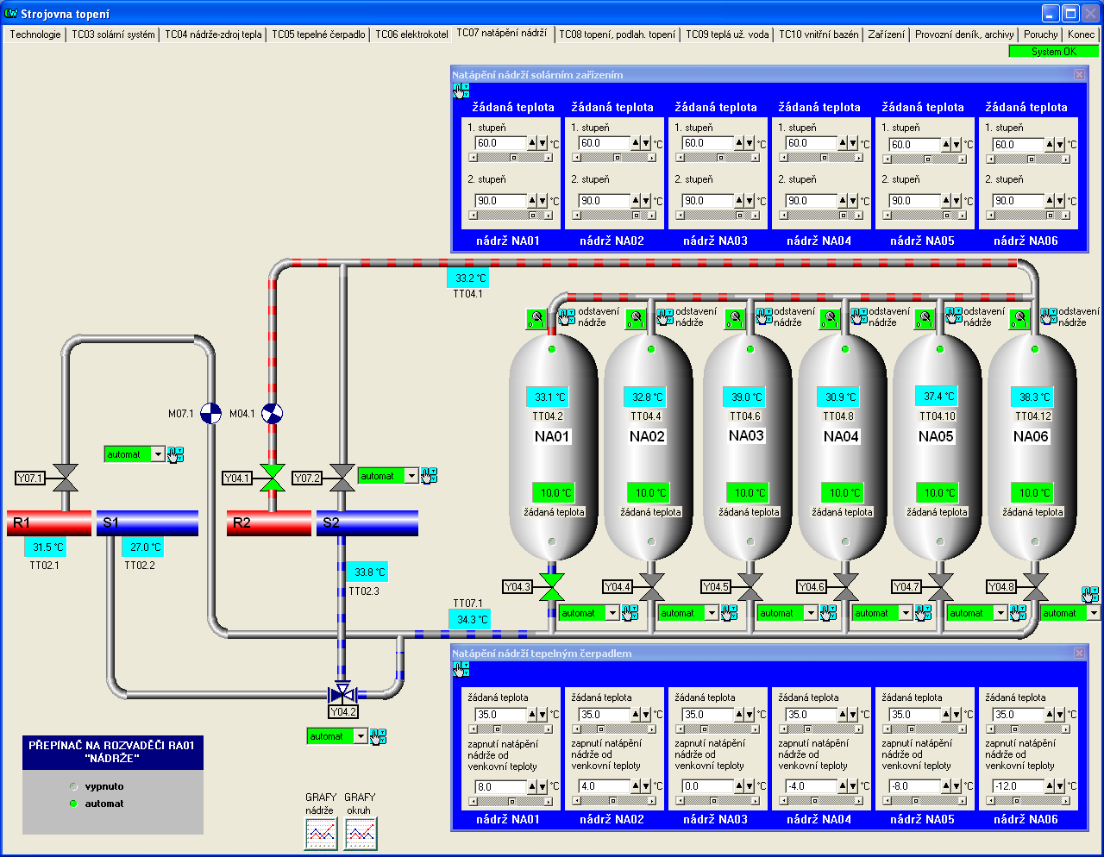Click hand icon in heat pump panel header
The width and height of the screenshot is (1104, 857).
[461, 669]
